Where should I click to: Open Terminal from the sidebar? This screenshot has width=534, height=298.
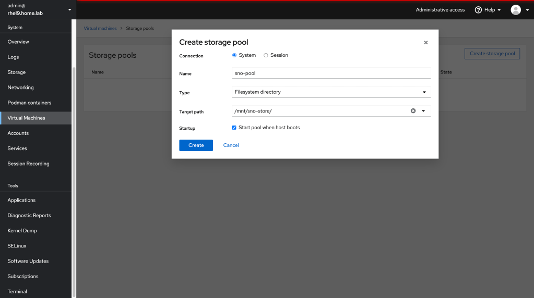point(17,292)
